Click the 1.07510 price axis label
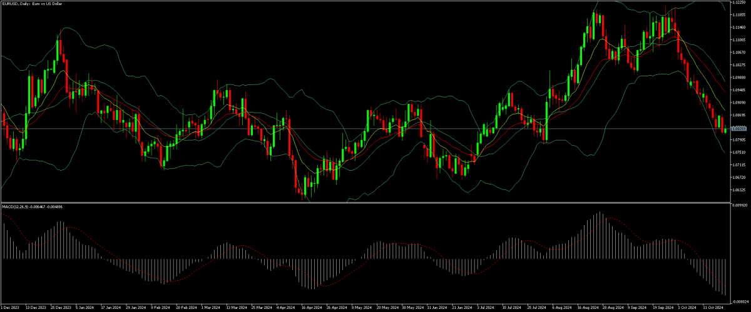 [739, 153]
